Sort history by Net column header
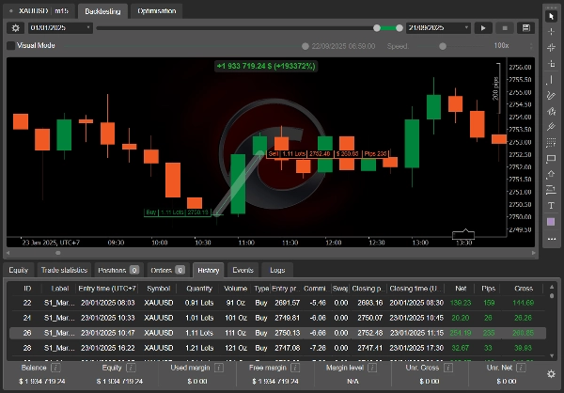Image resolution: width=564 pixels, height=393 pixels. tap(461, 289)
